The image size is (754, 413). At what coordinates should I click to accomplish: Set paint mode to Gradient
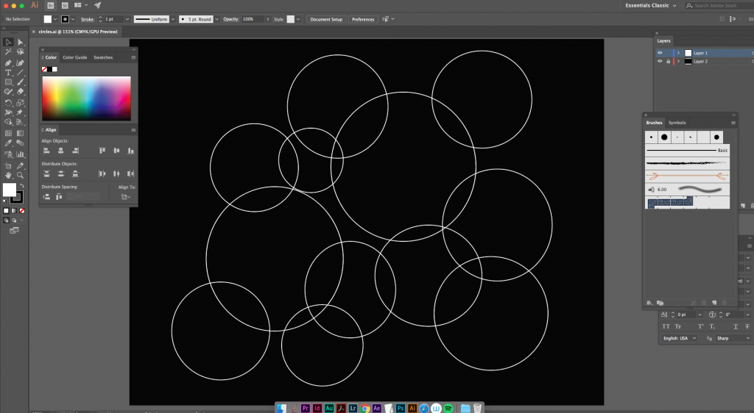point(14,211)
